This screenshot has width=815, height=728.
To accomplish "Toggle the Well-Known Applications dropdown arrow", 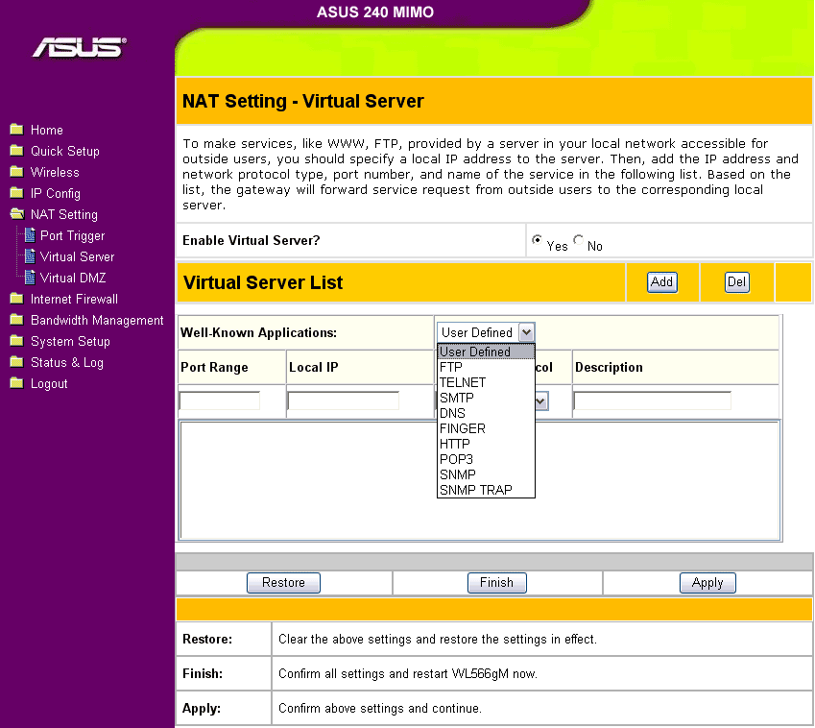I will (526, 332).
